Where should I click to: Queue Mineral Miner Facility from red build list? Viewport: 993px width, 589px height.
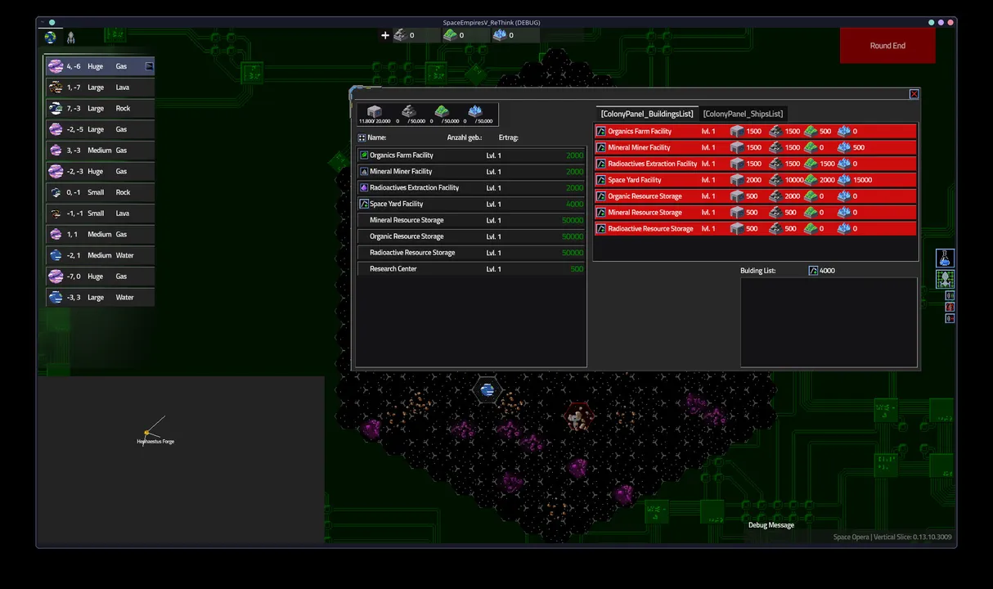coord(756,147)
